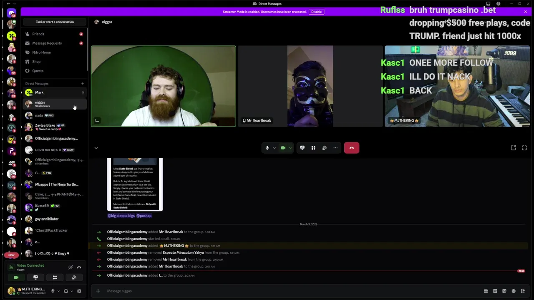Open User Settings gear
This screenshot has width=534, height=300.
(x=79, y=291)
